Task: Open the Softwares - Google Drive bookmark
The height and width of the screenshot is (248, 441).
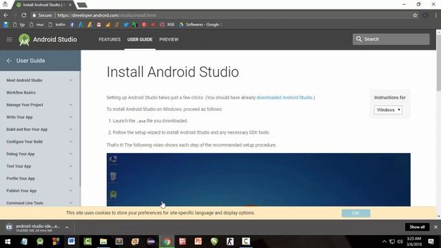Action: pos(200,25)
